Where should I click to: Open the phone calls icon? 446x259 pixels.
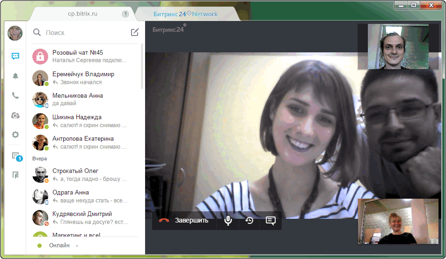(x=15, y=95)
